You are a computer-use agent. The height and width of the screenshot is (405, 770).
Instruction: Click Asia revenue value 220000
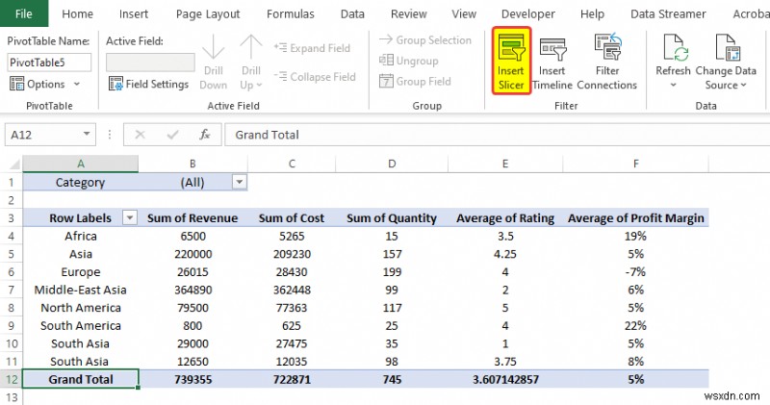coord(193,254)
